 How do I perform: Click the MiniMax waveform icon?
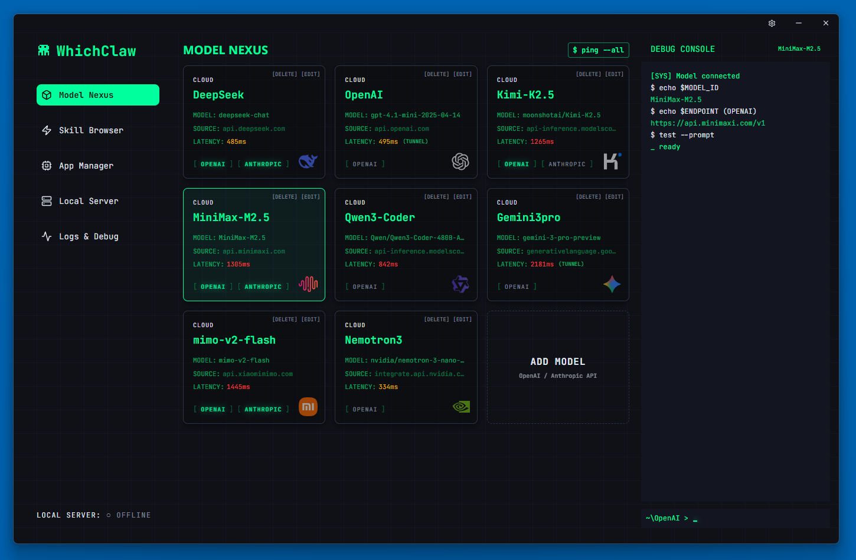tap(308, 284)
